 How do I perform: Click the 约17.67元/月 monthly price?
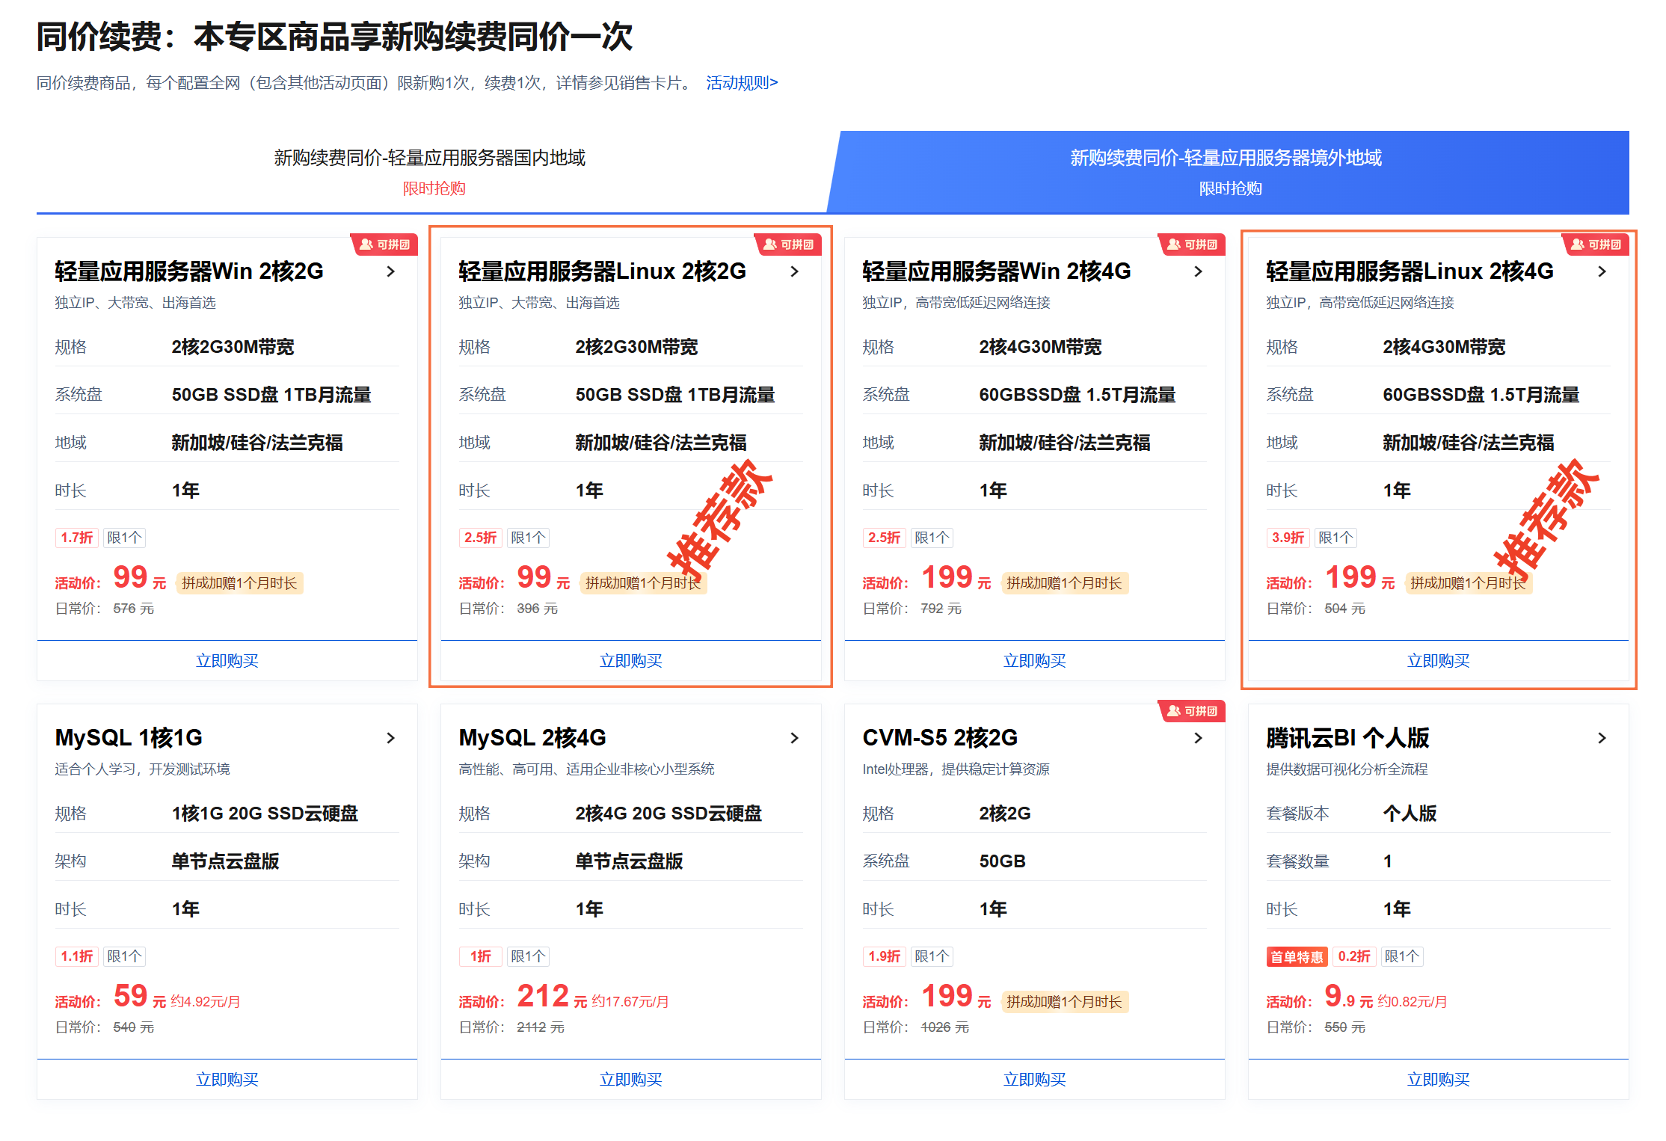click(630, 1002)
